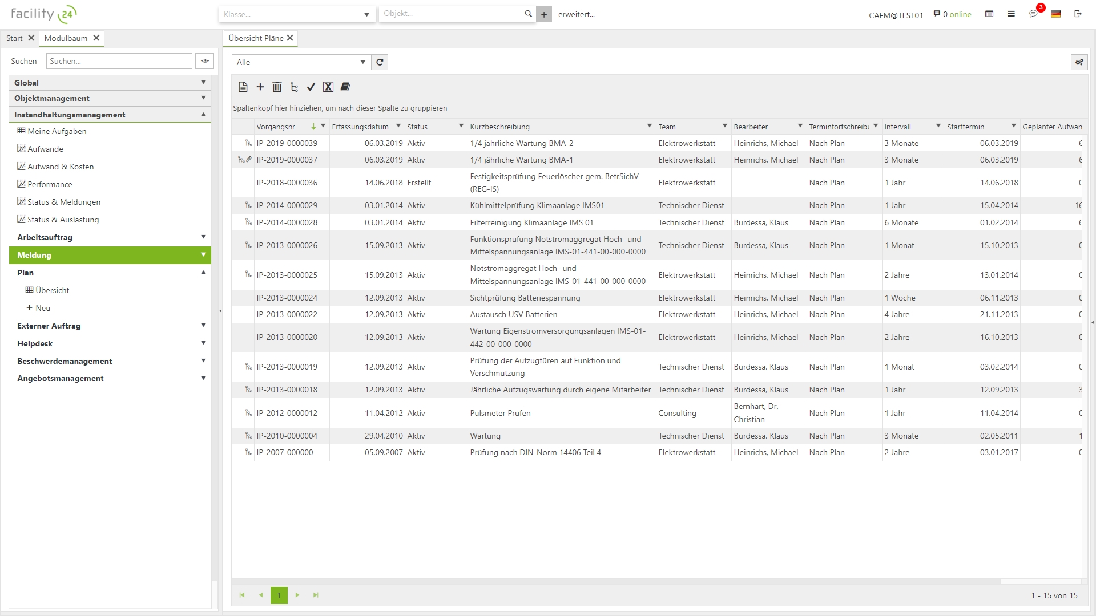
Task: Open the book icon in toolbar
Action: pyautogui.click(x=345, y=87)
